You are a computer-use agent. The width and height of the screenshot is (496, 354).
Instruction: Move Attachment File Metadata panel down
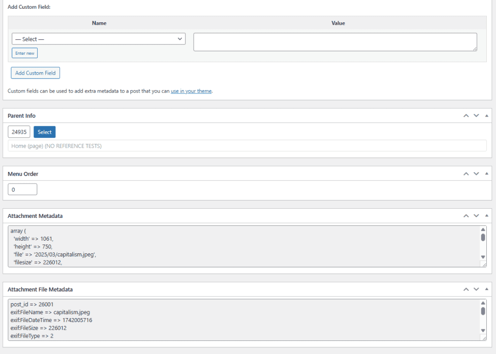pyautogui.click(x=476, y=290)
